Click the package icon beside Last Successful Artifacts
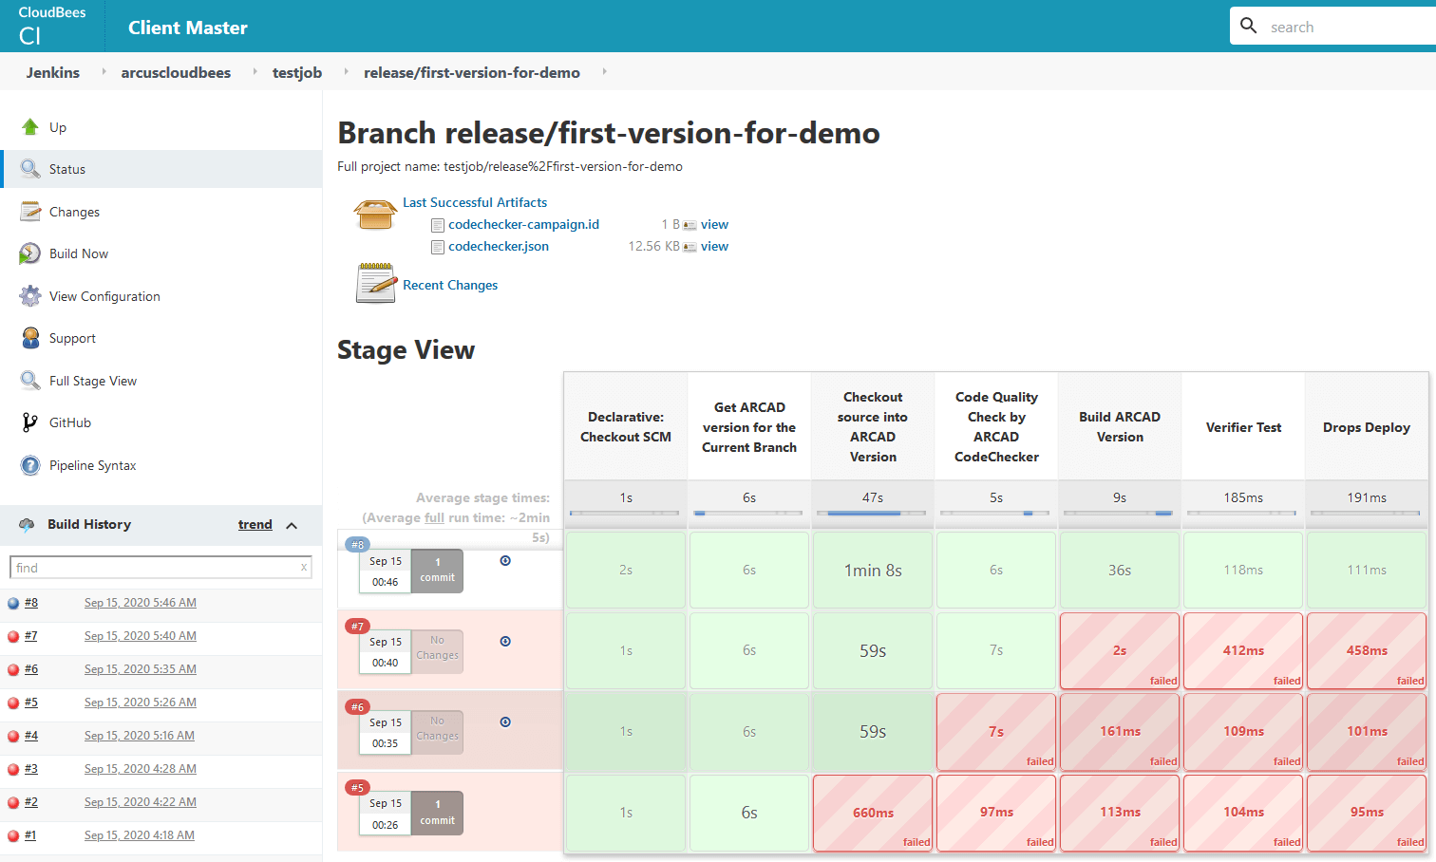The width and height of the screenshot is (1436, 862). 376,214
